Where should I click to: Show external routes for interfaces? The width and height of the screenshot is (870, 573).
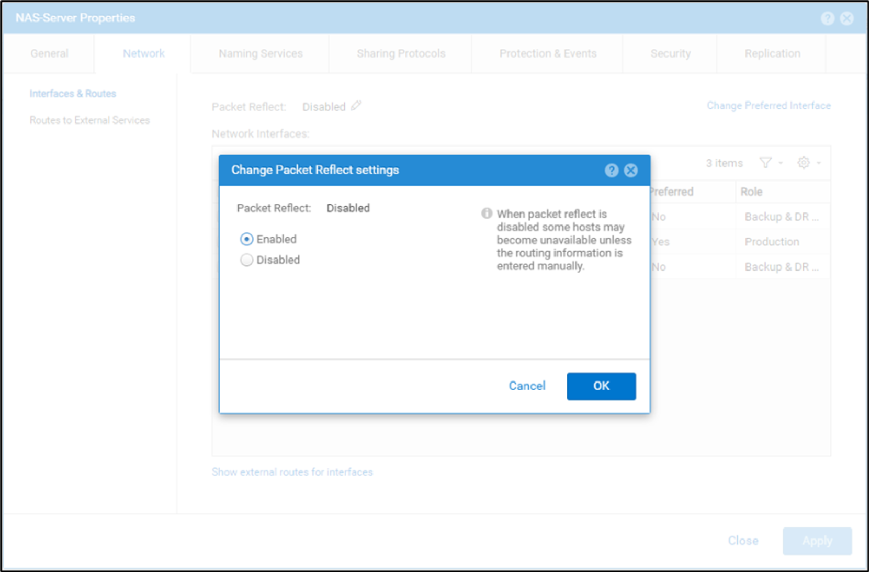tap(292, 472)
